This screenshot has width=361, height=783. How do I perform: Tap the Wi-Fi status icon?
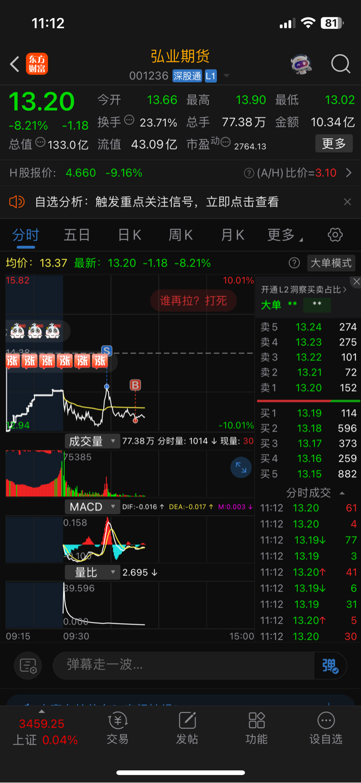point(308,23)
